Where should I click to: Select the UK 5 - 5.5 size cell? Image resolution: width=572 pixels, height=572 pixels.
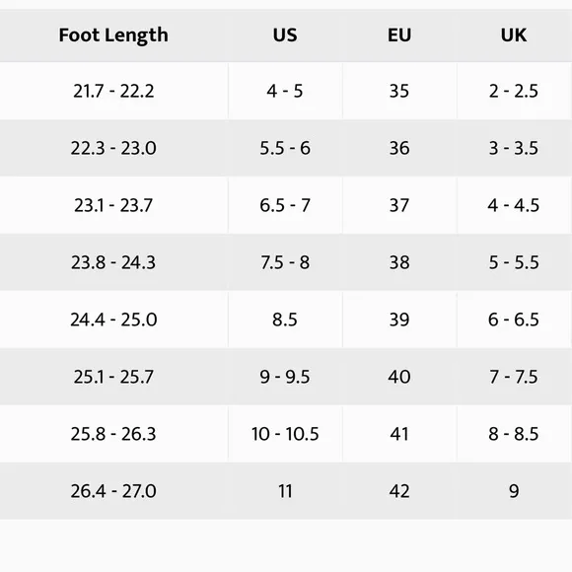tap(514, 262)
